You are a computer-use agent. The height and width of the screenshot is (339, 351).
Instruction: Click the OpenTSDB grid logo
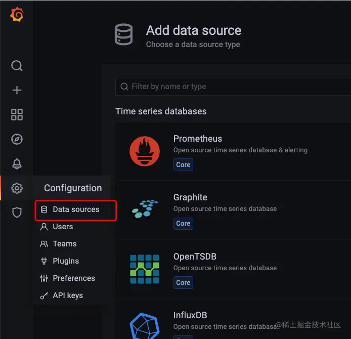point(145,269)
